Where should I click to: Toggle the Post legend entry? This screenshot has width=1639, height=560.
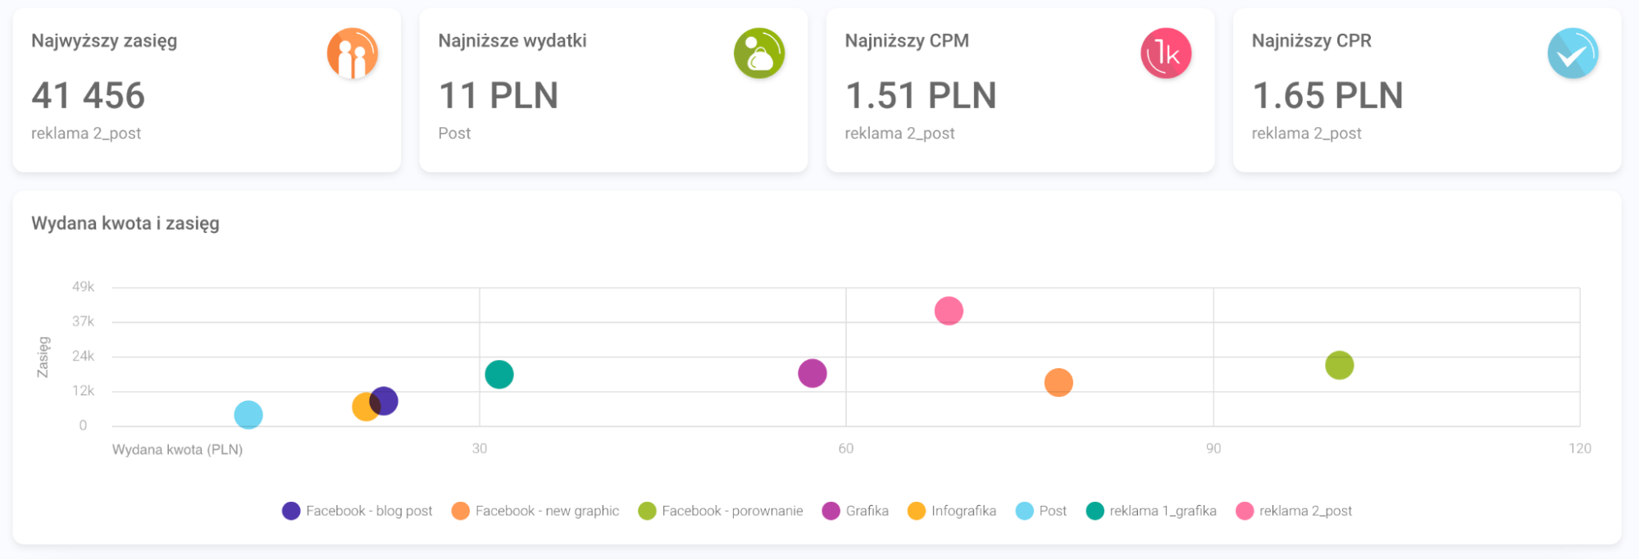tap(1041, 511)
